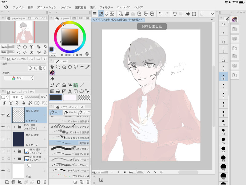The width and height of the screenshot is (246, 185).
Task: Delete layer with trash icon in layer panel
Action: click(45, 182)
